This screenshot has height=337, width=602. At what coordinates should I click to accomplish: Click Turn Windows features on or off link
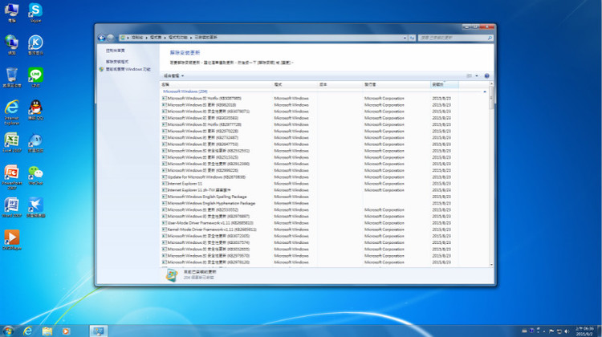coord(128,69)
